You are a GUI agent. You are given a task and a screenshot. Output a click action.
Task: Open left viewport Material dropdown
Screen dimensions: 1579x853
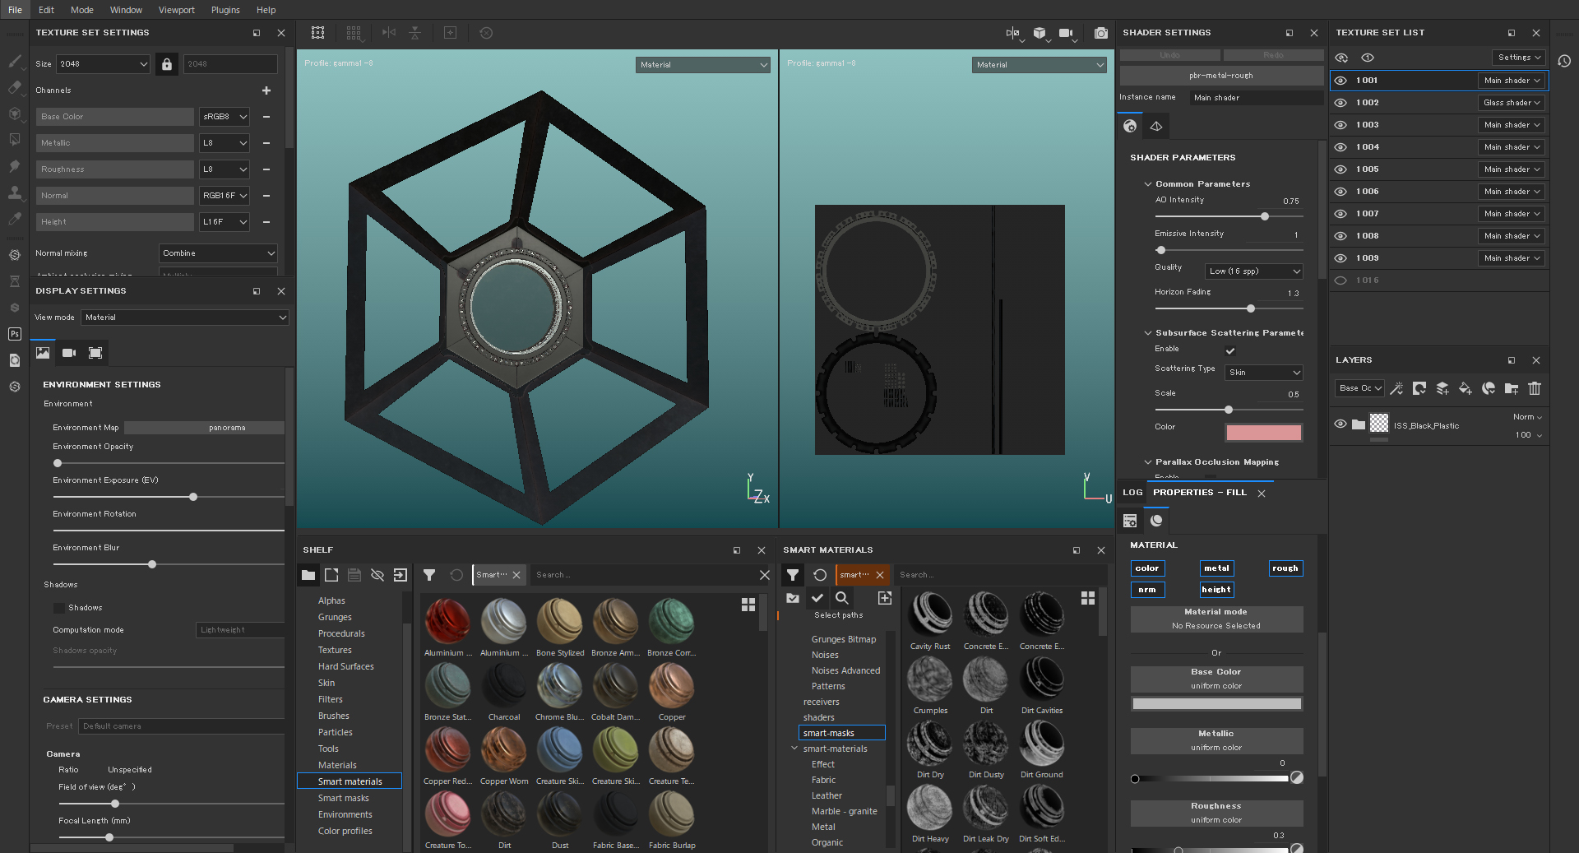[703, 64]
